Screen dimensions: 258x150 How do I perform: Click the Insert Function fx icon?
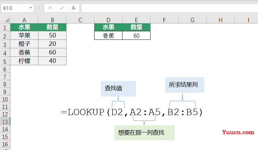[x=74, y=8]
